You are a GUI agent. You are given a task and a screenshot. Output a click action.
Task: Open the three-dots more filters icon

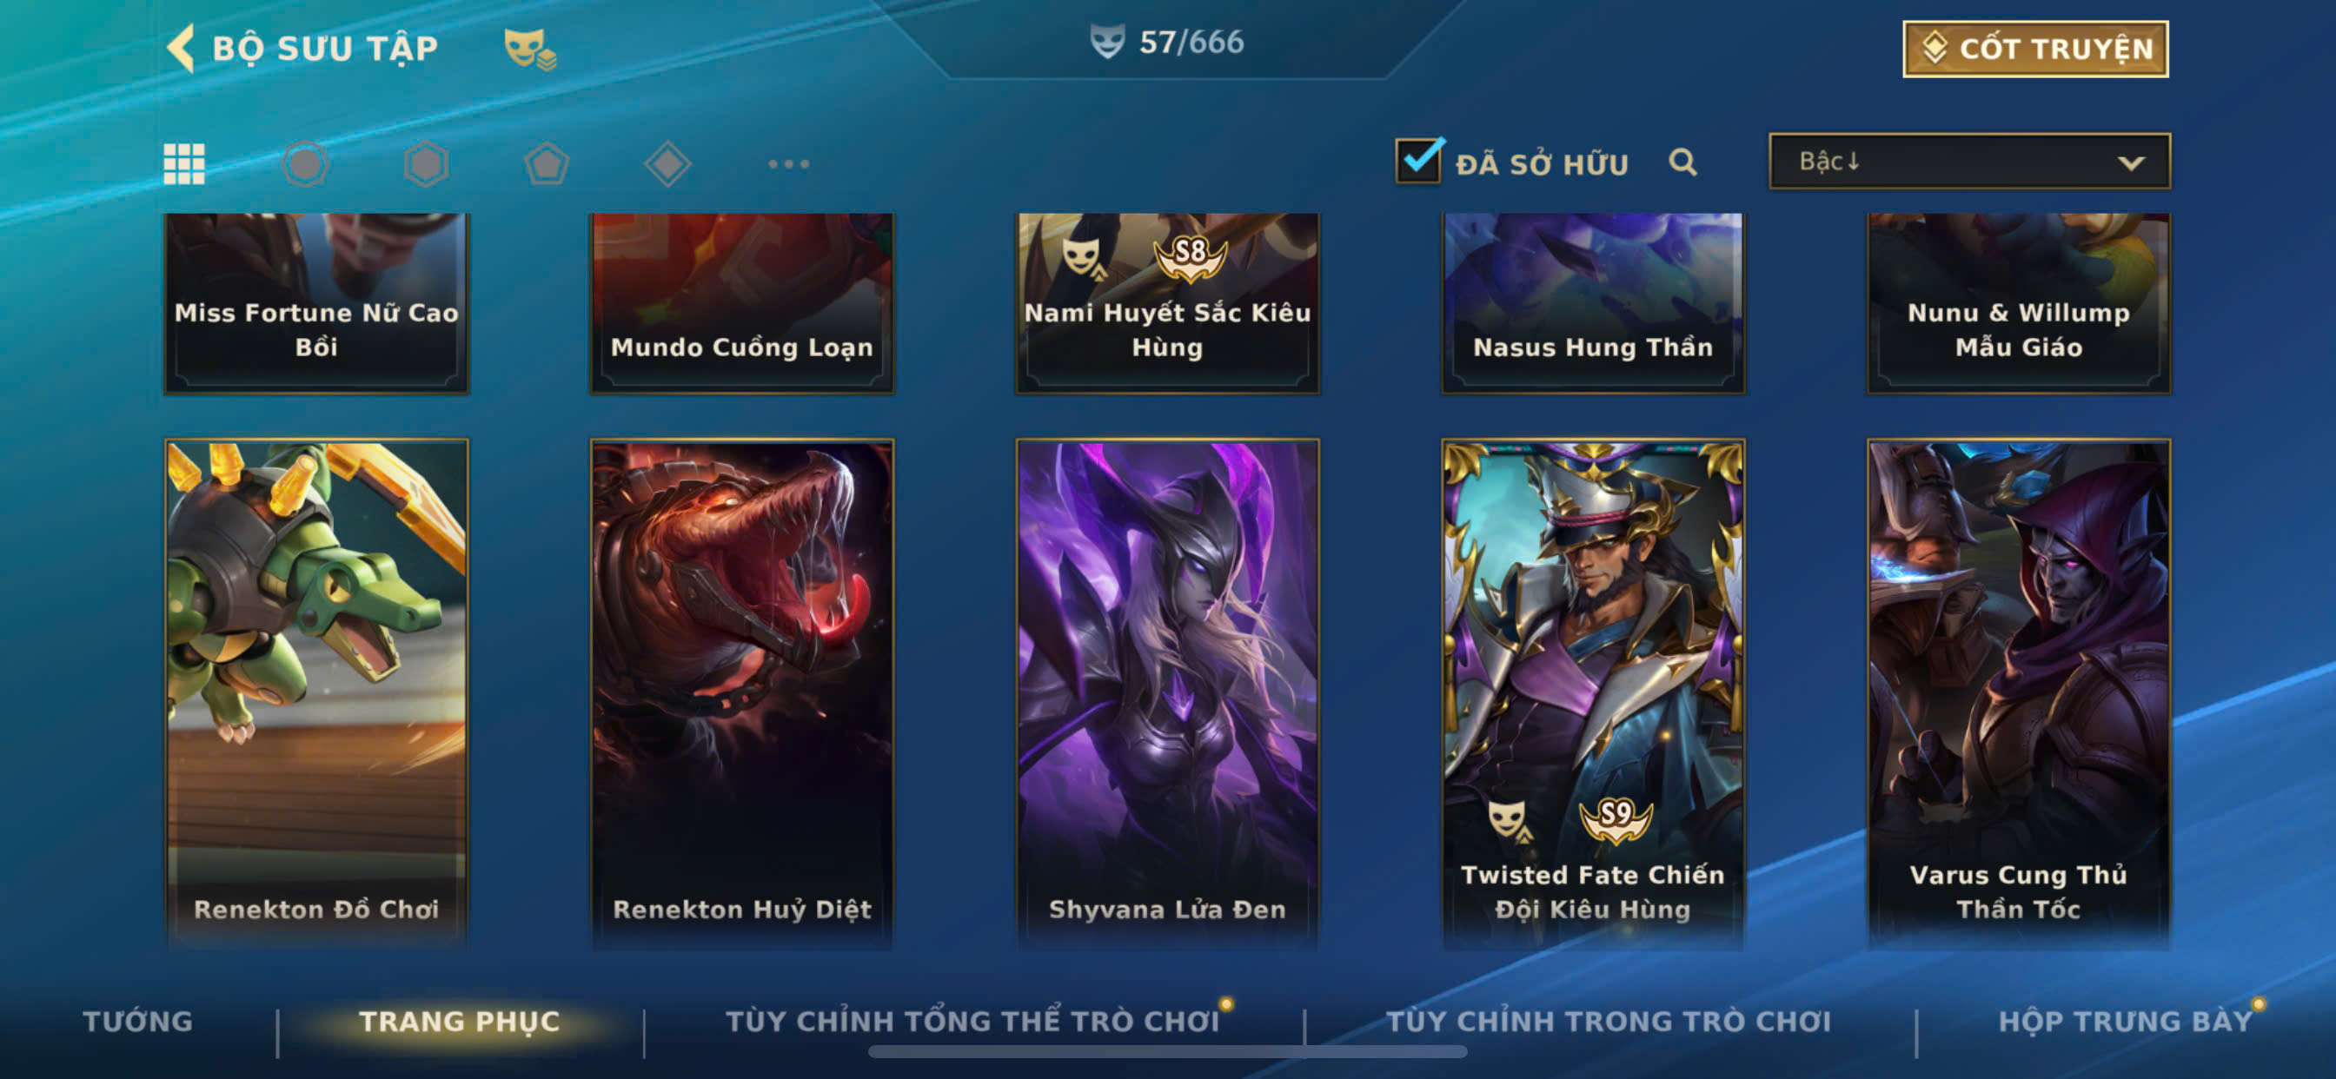click(x=788, y=164)
